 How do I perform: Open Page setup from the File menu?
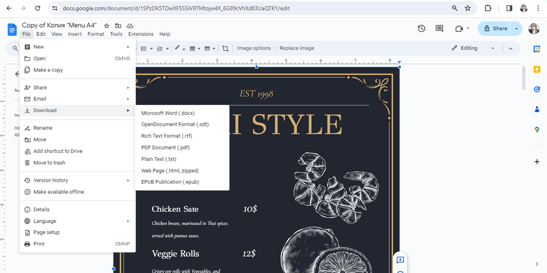[78, 232]
